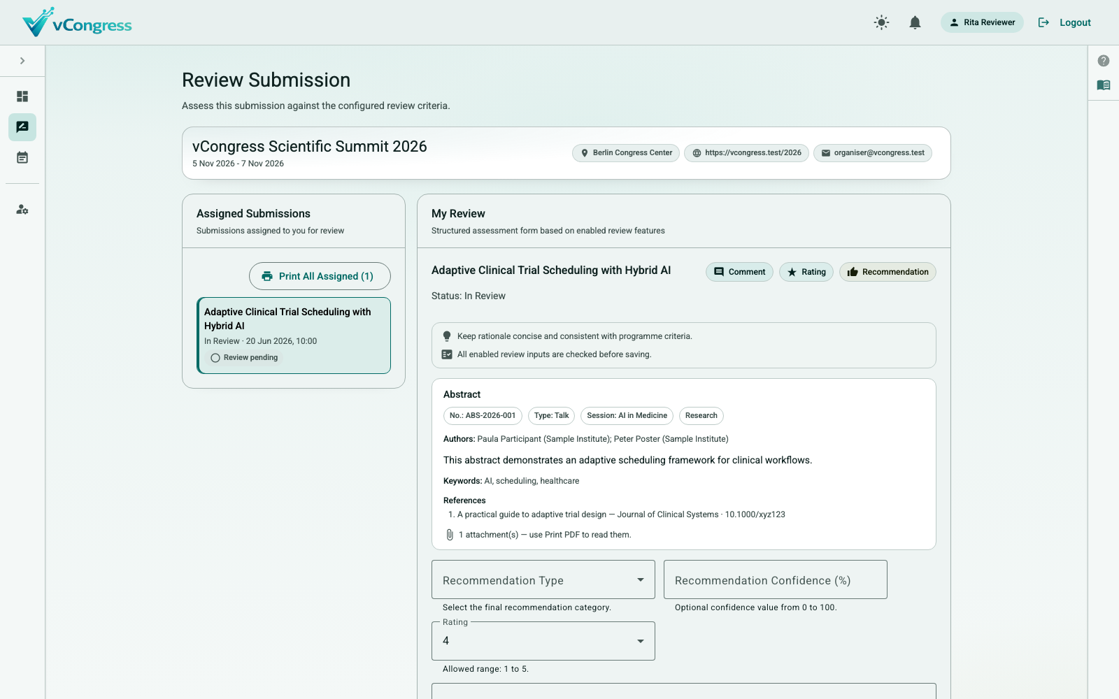
Task: Click the Keywords line
Action: (511, 481)
